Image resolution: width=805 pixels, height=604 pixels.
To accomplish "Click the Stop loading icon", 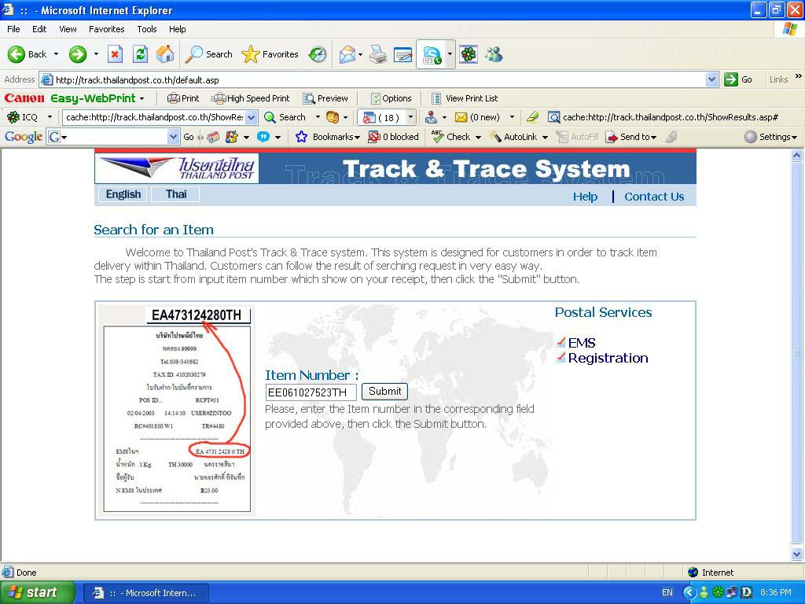I will [x=115, y=54].
